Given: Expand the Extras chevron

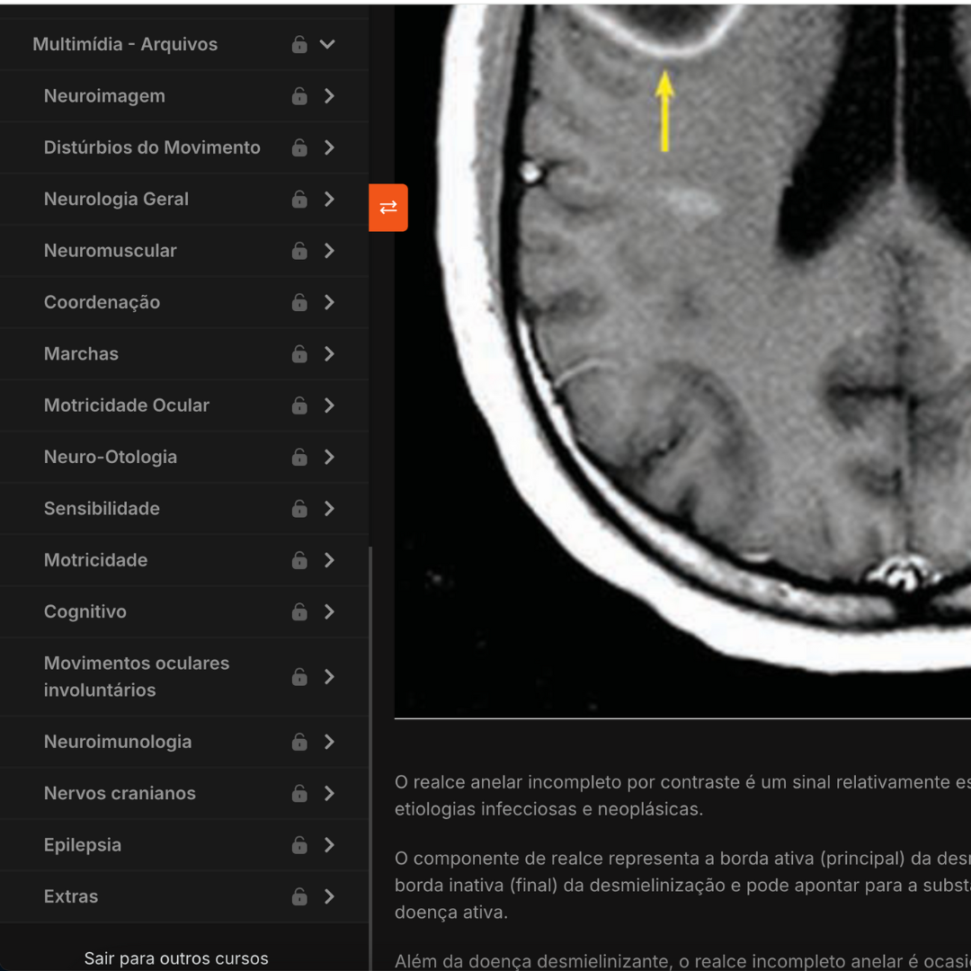Looking at the screenshot, I should point(329,896).
